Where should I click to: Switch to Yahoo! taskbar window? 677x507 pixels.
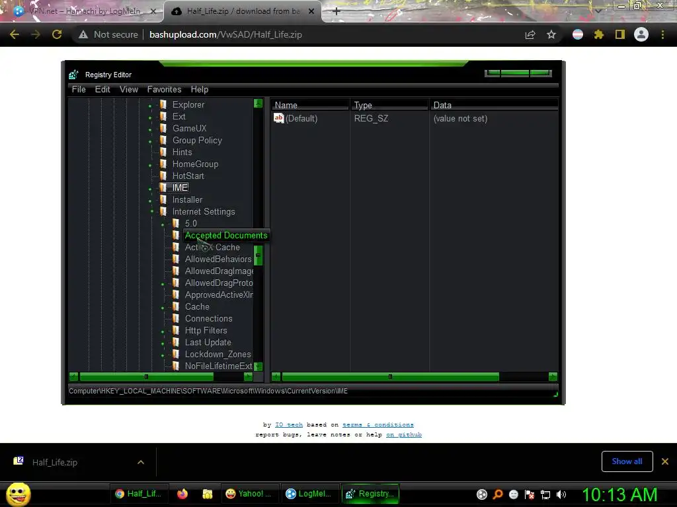point(249,494)
